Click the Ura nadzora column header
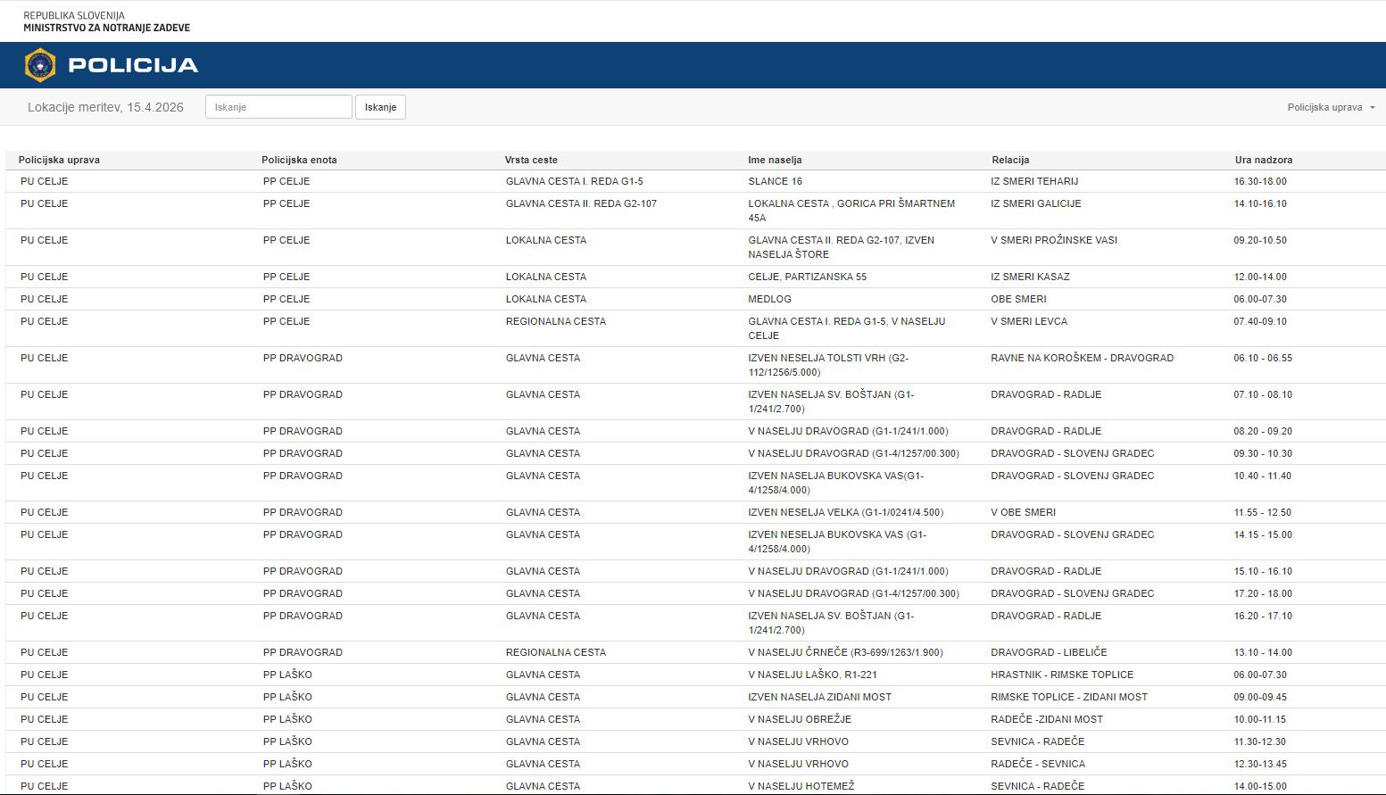Screen dimensions: 1386x795 click(x=1263, y=160)
